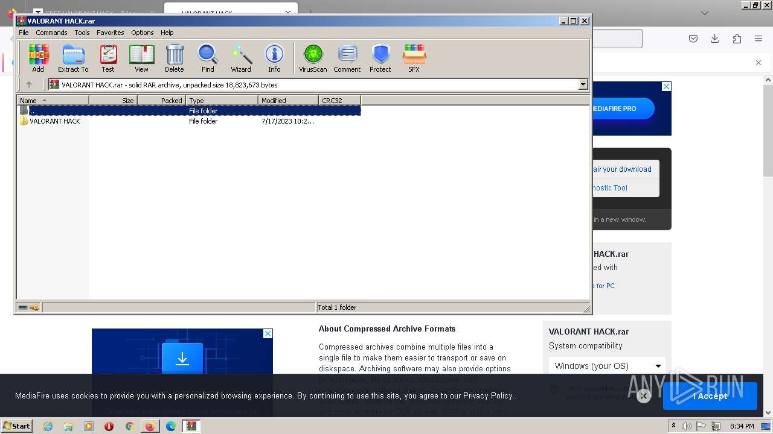The width and height of the screenshot is (773, 434).
Task: Open Firefox hamburger application menu
Action: pos(759,39)
